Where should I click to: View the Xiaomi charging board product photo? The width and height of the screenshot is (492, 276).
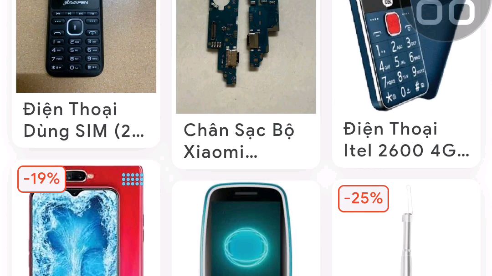pyautogui.click(x=246, y=56)
